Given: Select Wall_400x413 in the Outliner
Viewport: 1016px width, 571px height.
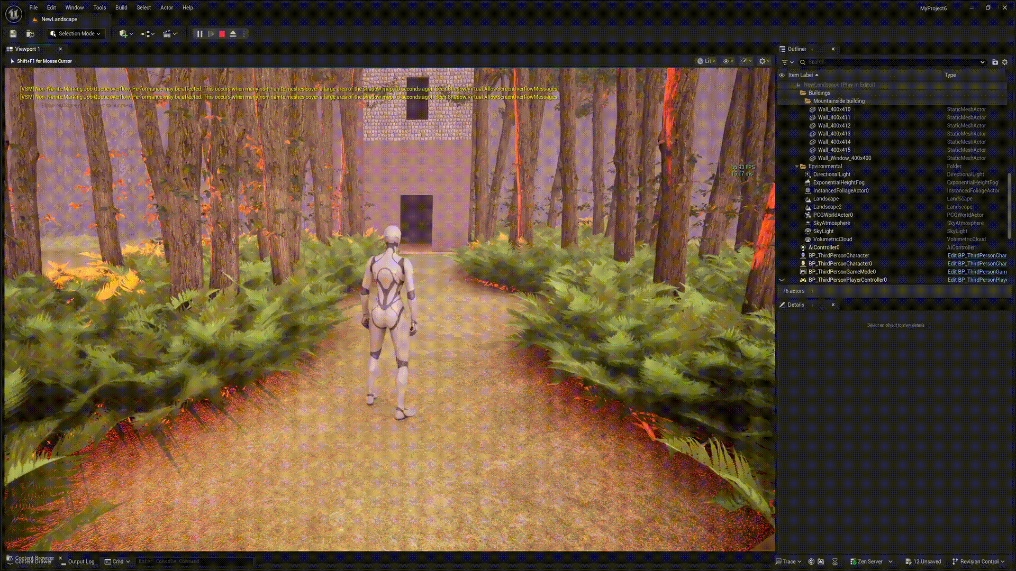Looking at the screenshot, I should pyautogui.click(x=834, y=134).
